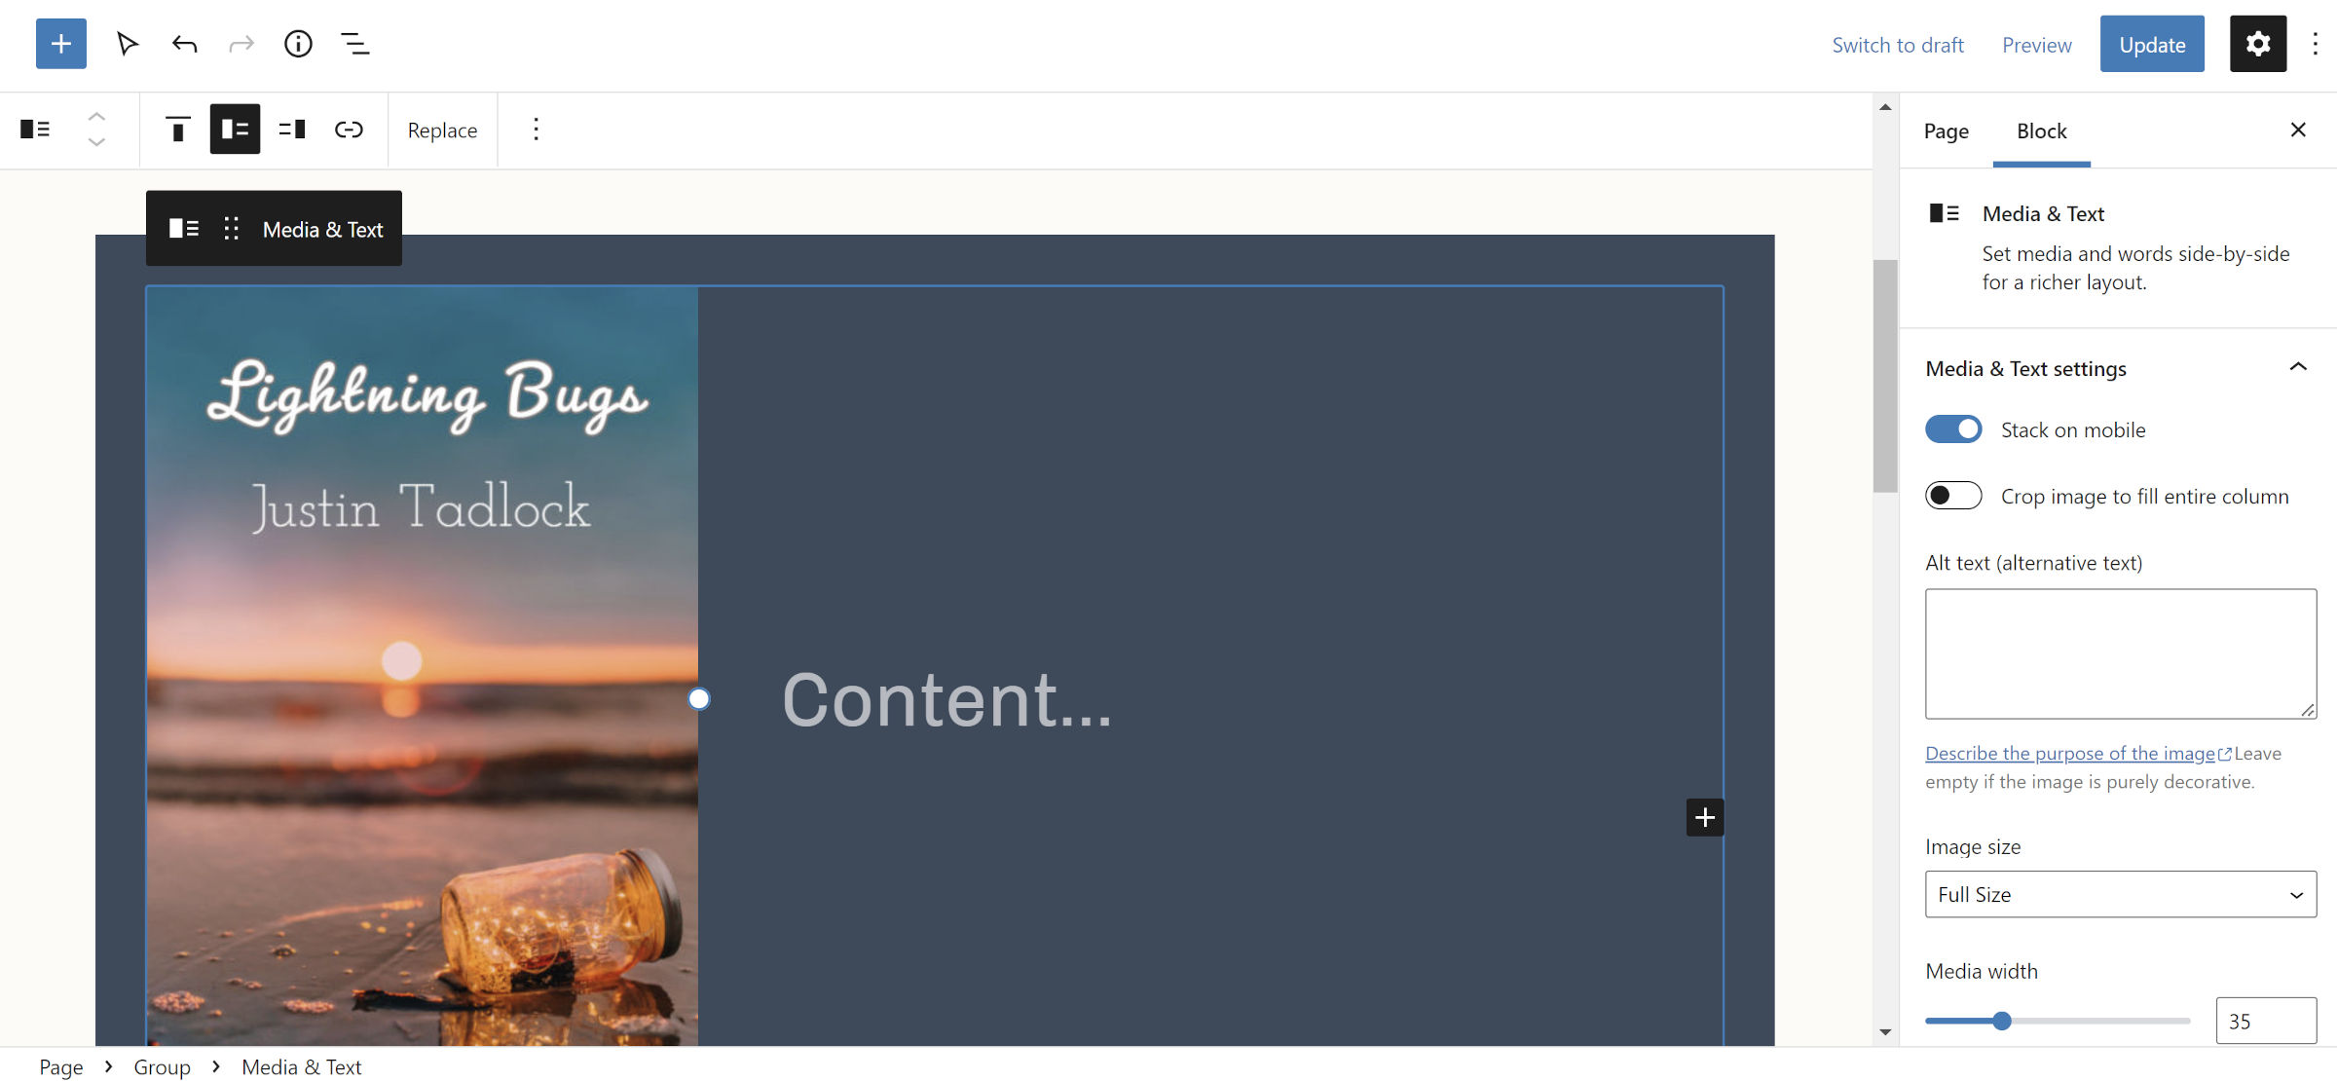Image resolution: width=2337 pixels, height=1081 pixels.
Task: Click the block options three-dot icon
Action: 535,130
